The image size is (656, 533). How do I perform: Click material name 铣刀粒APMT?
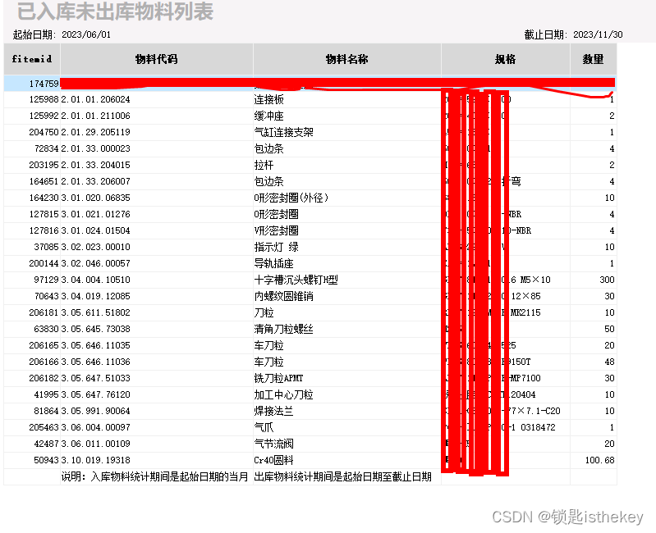(x=278, y=378)
